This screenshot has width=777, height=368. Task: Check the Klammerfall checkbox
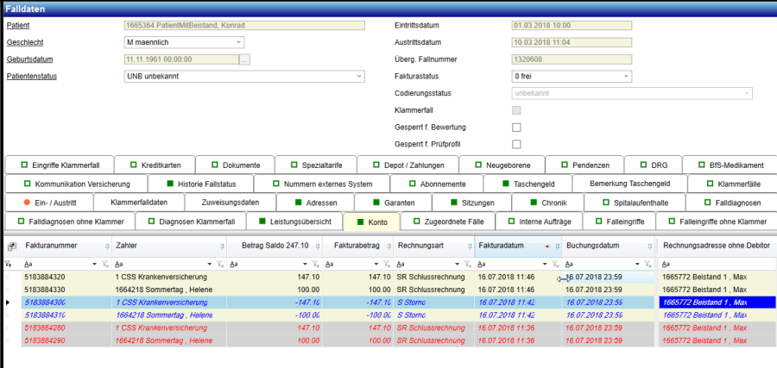[x=516, y=110]
